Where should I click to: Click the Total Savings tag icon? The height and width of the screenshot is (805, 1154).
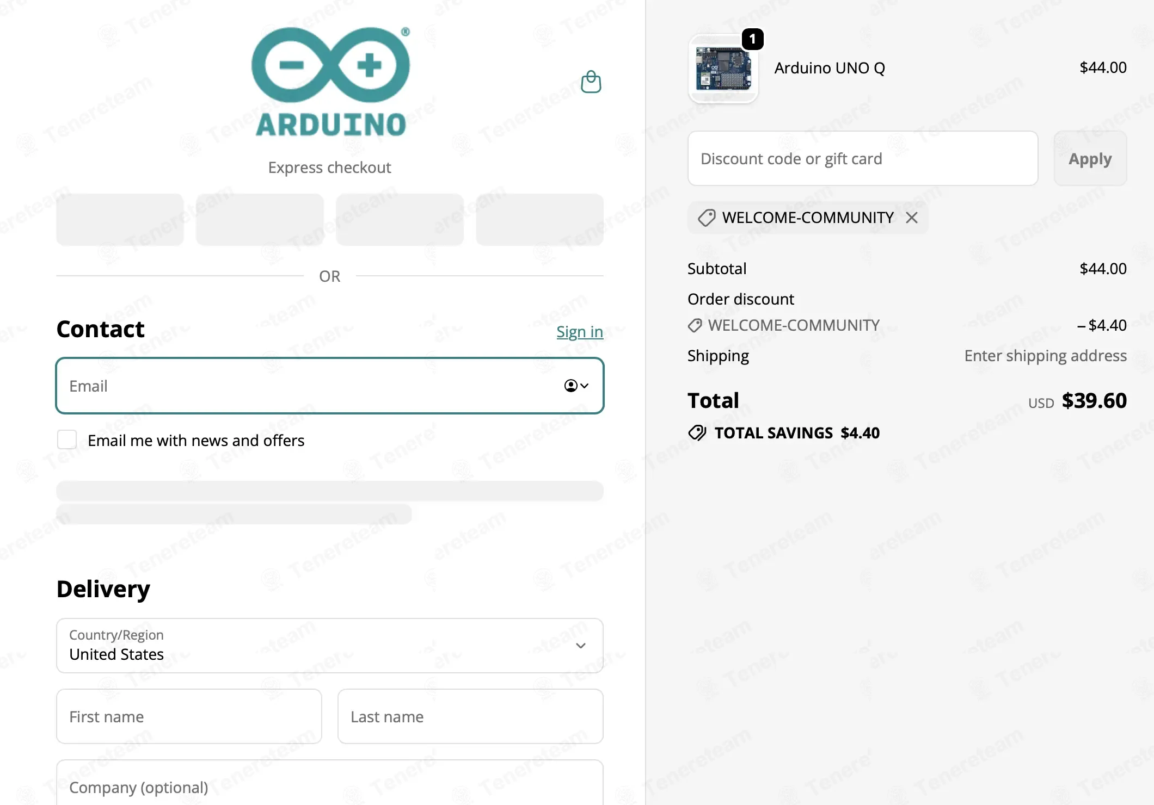697,433
